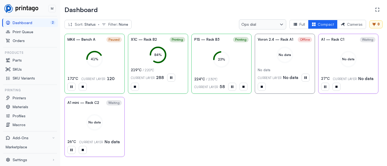Select the A1 mini — Rack C2 title
The image size is (387, 166).
pos(83,103)
